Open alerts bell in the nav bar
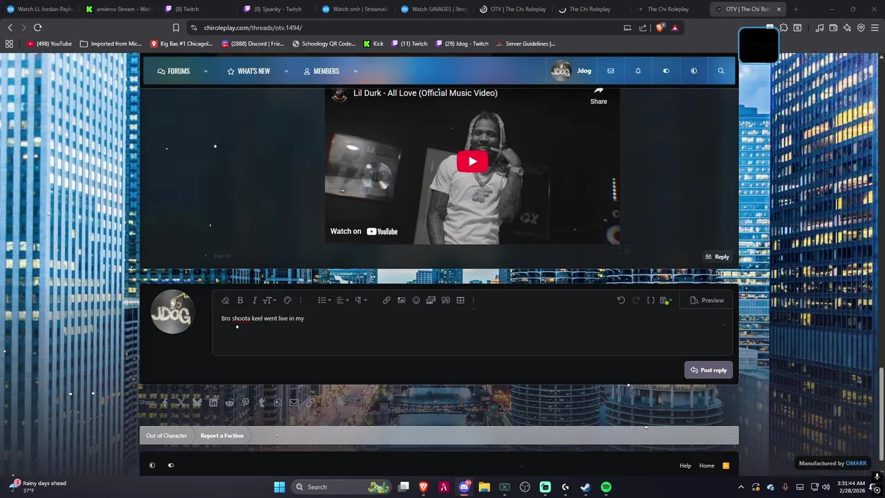The image size is (885, 498). (x=638, y=71)
